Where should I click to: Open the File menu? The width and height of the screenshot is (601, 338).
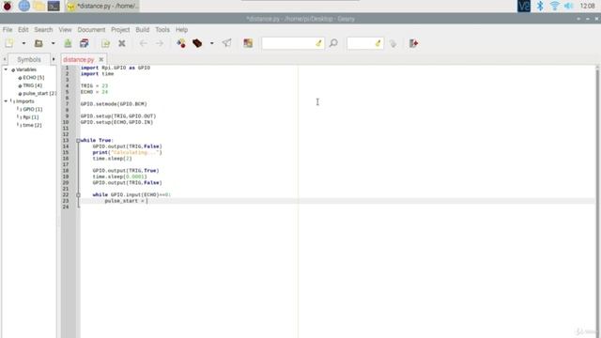(x=8, y=29)
